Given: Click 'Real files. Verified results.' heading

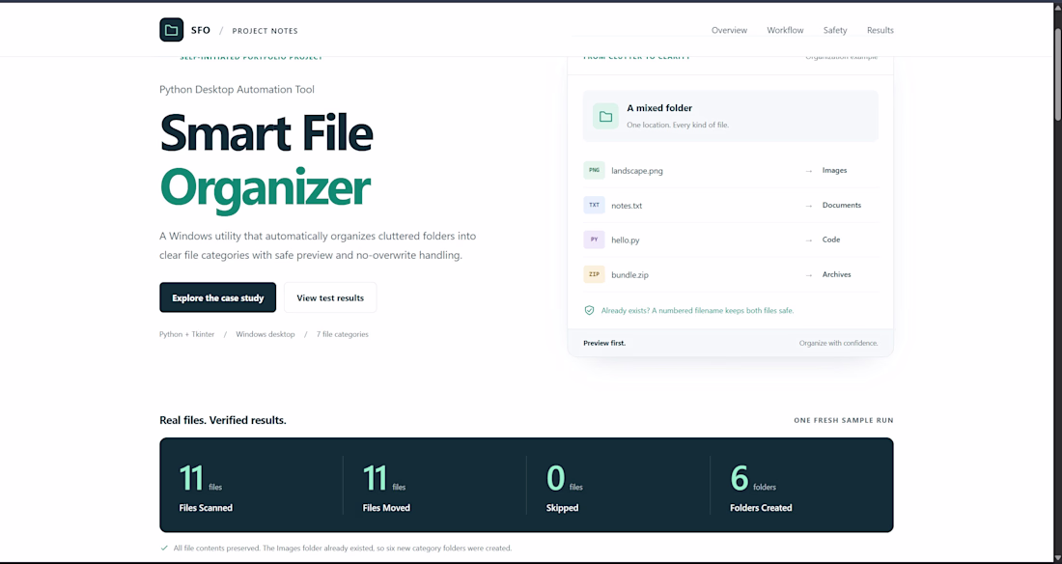Looking at the screenshot, I should click(223, 420).
